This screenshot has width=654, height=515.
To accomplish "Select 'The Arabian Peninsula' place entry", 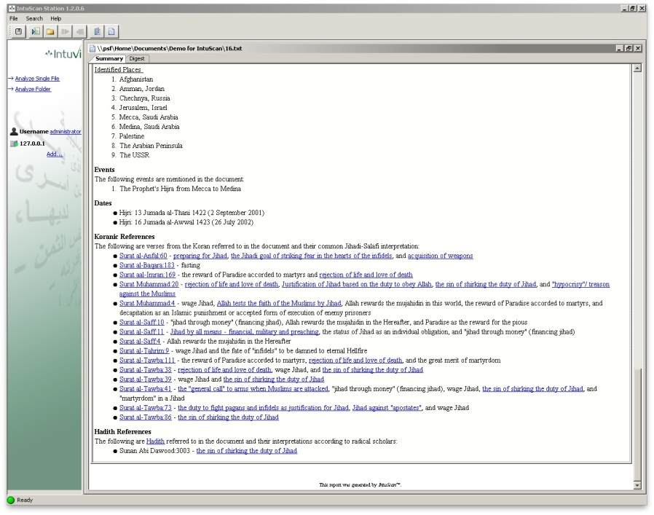I will (x=151, y=146).
